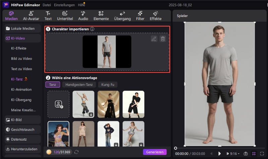Select the Handgesten-Tanz template category

pos(79,85)
